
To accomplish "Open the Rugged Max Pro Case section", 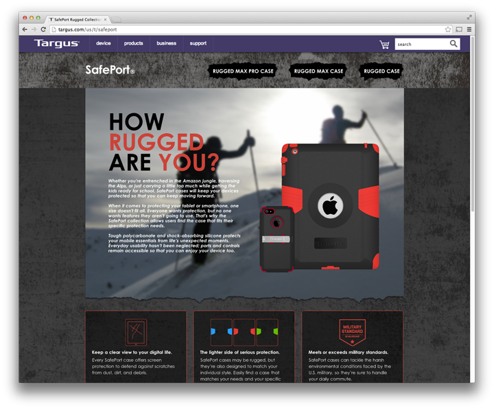I will pos(243,71).
